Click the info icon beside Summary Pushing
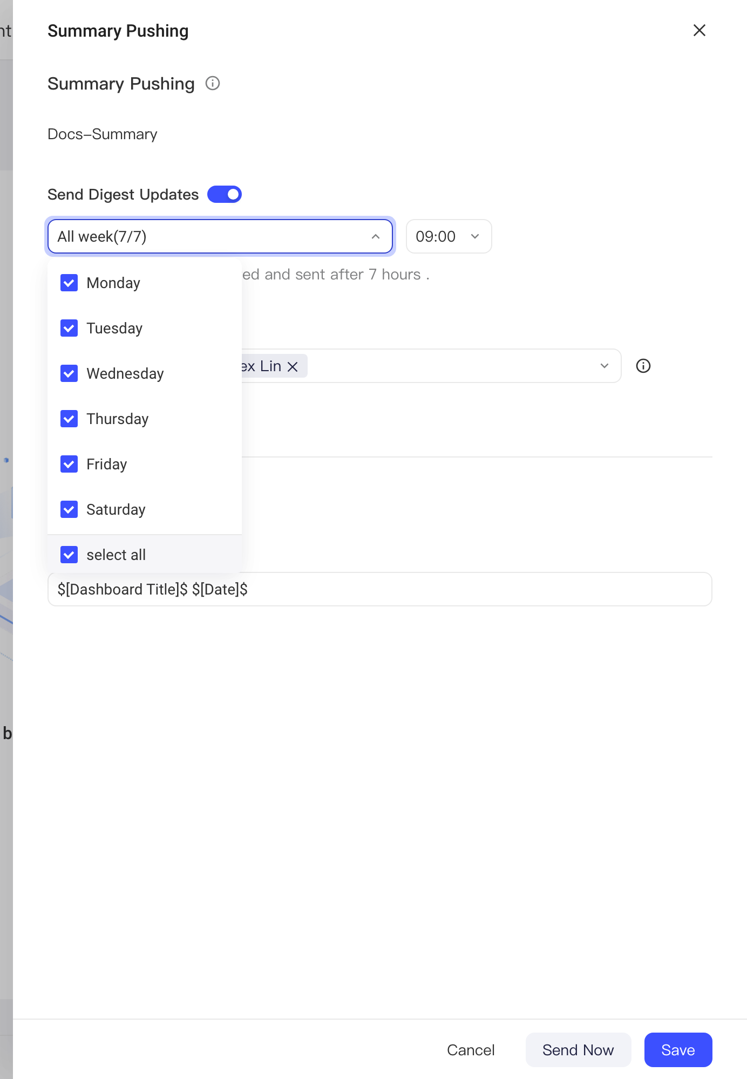The height and width of the screenshot is (1079, 747). click(213, 83)
